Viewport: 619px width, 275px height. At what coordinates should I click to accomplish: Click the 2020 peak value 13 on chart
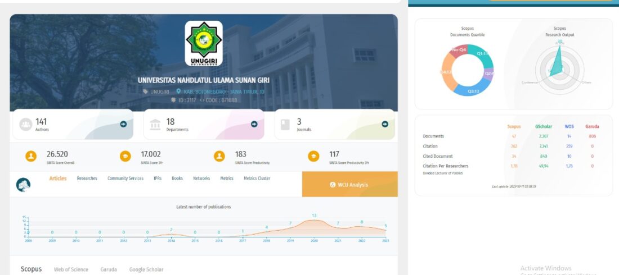tap(314, 216)
